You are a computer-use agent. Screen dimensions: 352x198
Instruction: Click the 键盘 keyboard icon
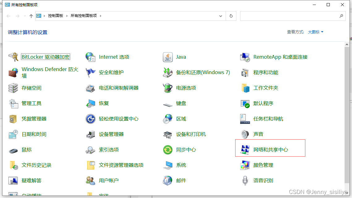click(168, 105)
